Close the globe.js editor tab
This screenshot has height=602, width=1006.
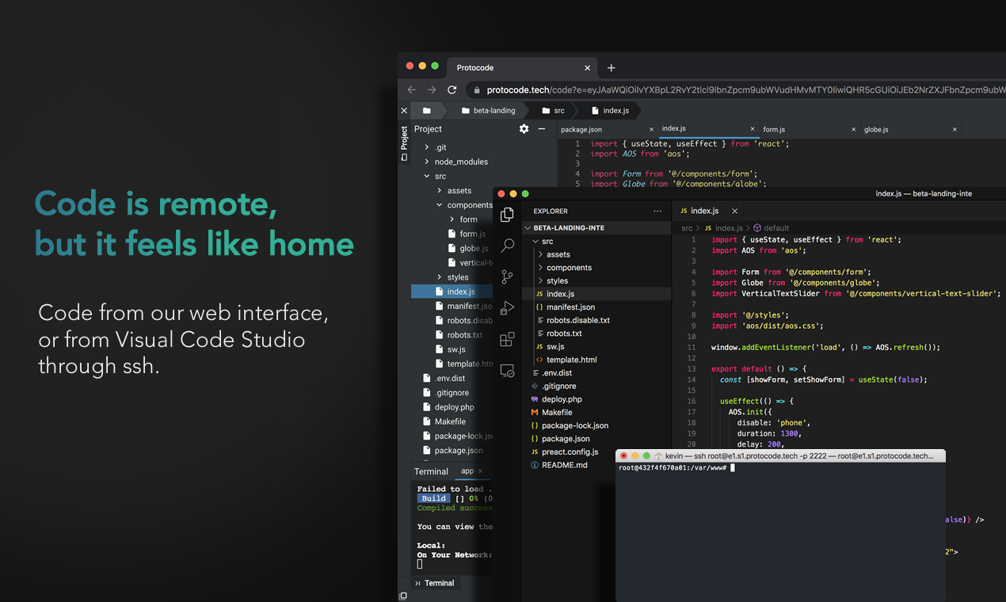[x=955, y=129]
